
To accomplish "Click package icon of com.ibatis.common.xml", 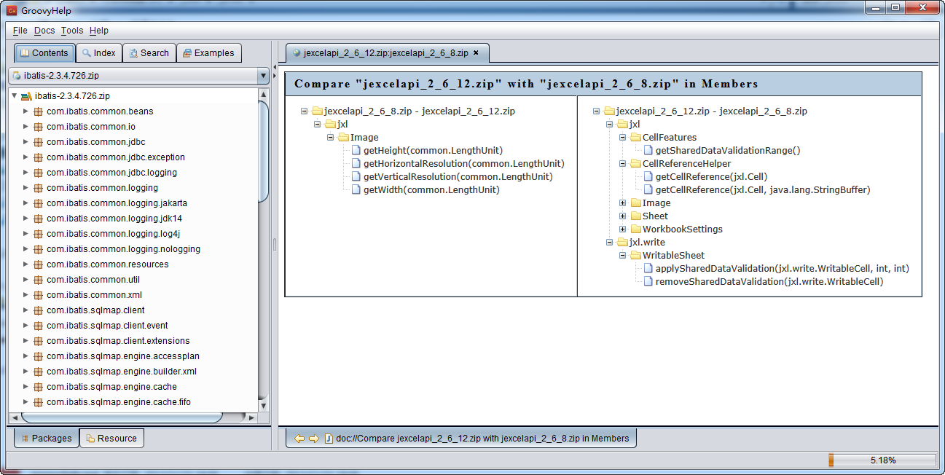I will point(38,295).
